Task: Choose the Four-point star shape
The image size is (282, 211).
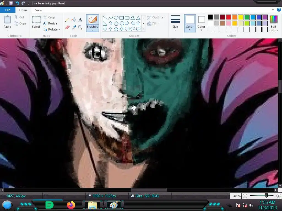Action: pyautogui.click(x=111, y=29)
